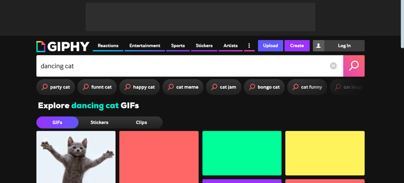Click the GIPHY logo
This screenshot has height=183, width=404.
coord(63,46)
